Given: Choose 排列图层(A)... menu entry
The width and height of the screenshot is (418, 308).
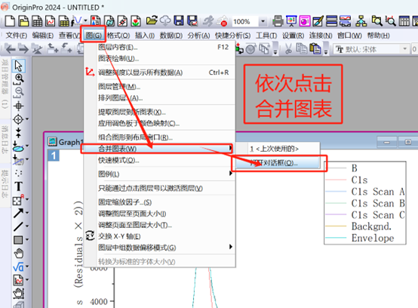Looking at the screenshot, I should (159, 98).
